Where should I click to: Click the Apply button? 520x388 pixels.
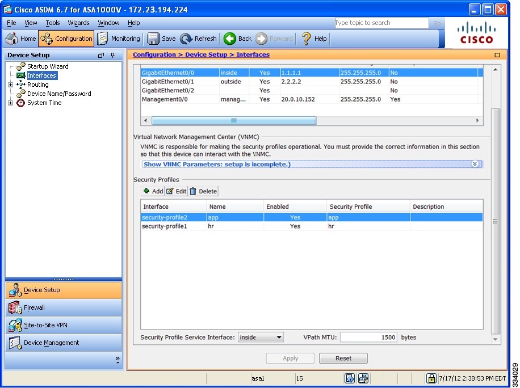pos(290,358)
